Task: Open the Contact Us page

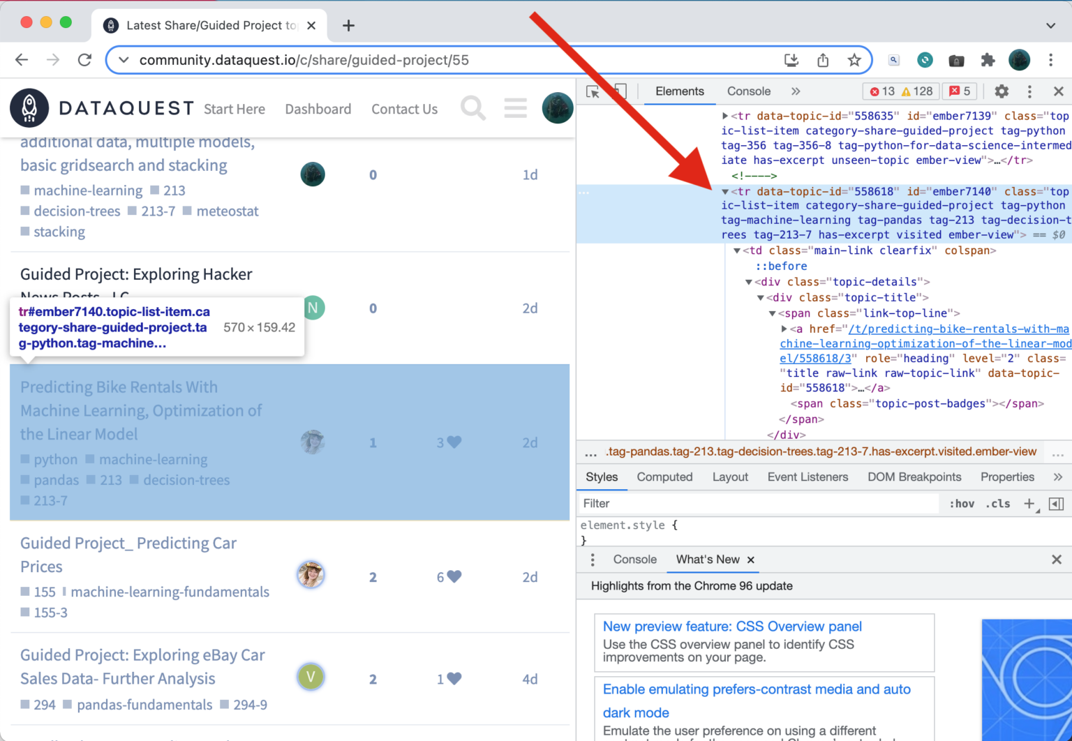Action: coord(404,109)
